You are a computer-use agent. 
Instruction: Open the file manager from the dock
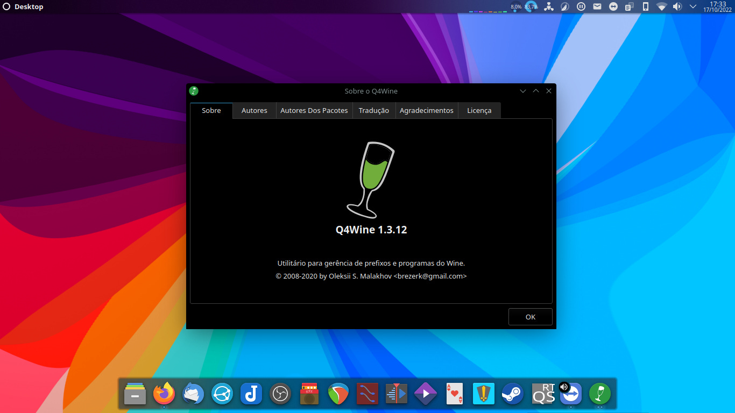click(135, 394)
